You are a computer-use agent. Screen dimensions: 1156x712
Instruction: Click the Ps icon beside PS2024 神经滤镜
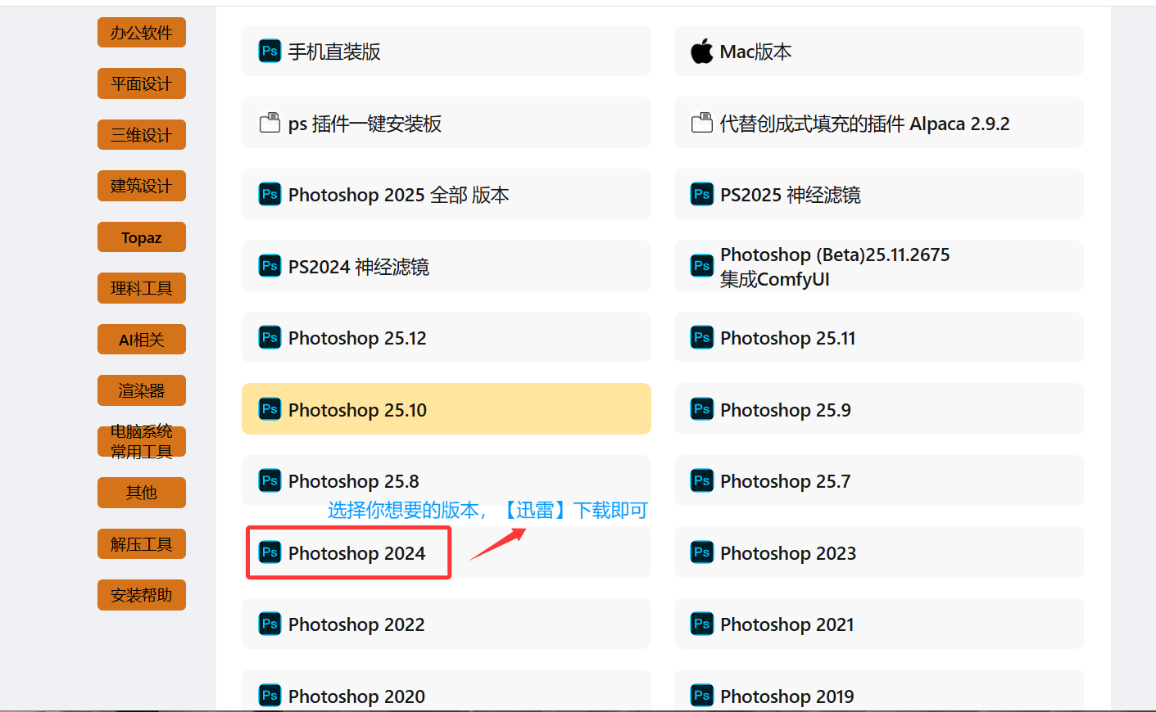270,266
